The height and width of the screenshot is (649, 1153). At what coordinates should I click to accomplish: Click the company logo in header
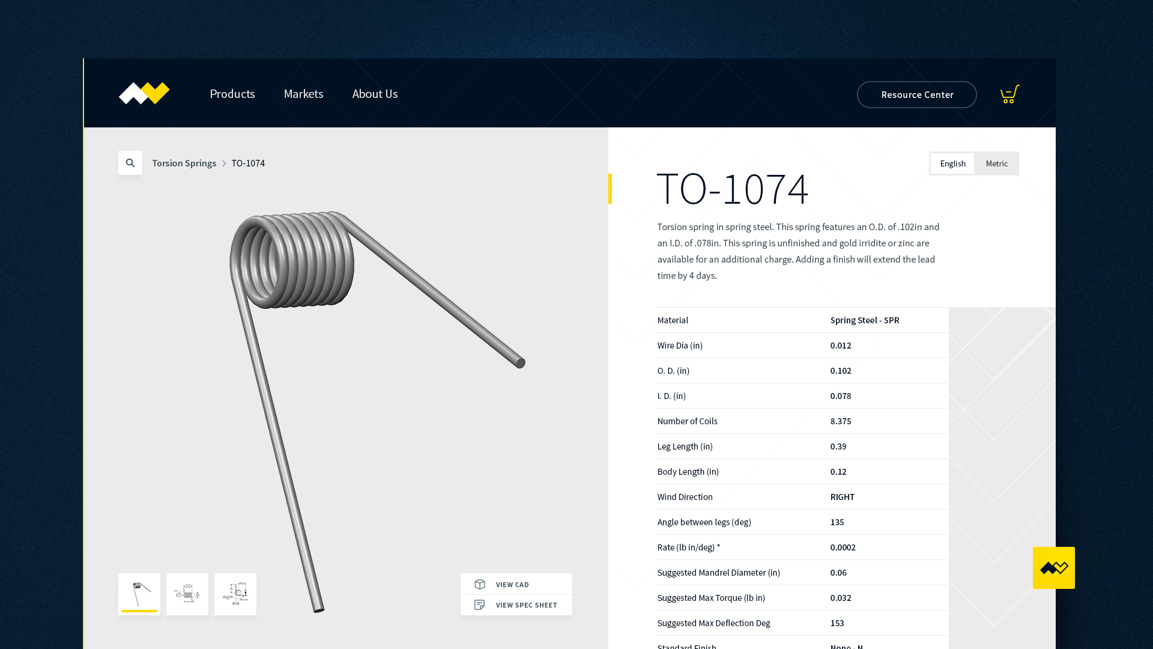pyautogui.click(x=144, y=94)
